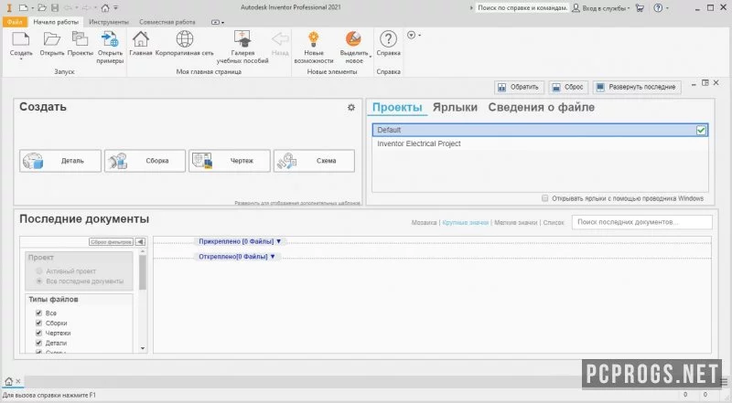The height and width of the screenshot is (403, 732).
Task: Switch to Совместная работа ribbon tab
Action: coord(167,22)
